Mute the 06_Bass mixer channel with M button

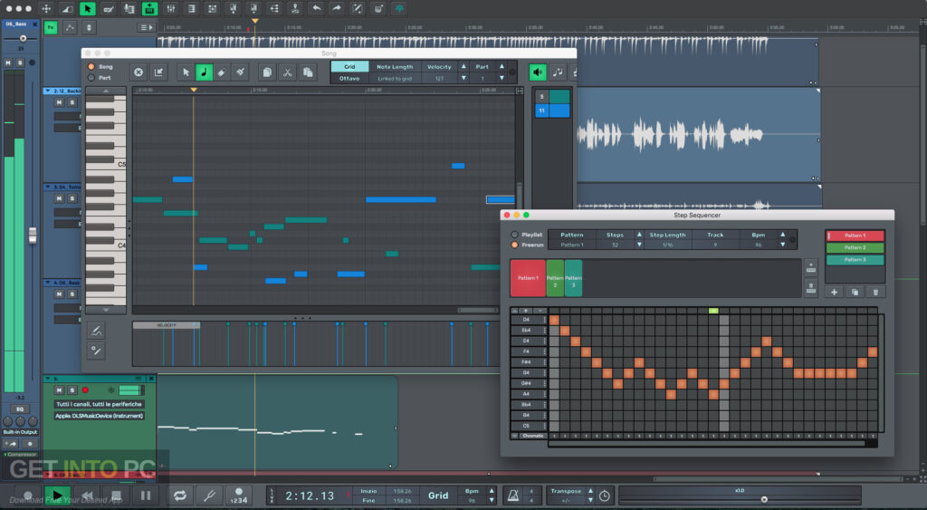click(8, 63)
